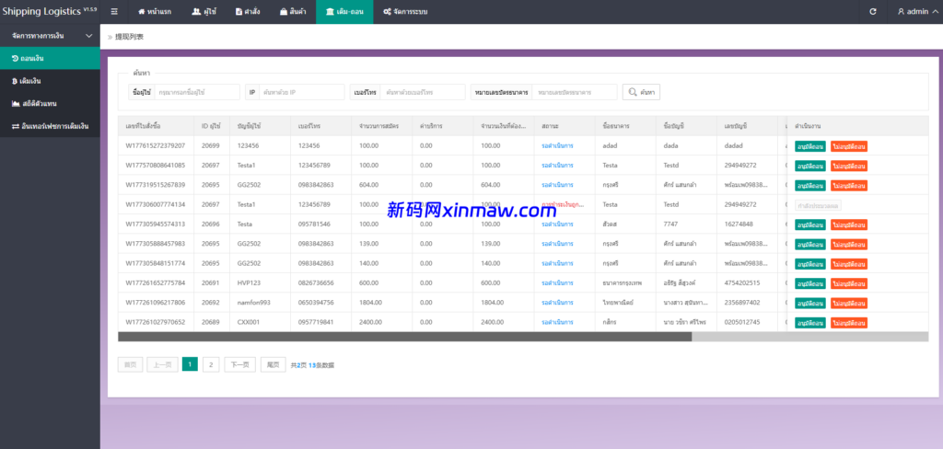Focus the phone number search field

[422, 92]
